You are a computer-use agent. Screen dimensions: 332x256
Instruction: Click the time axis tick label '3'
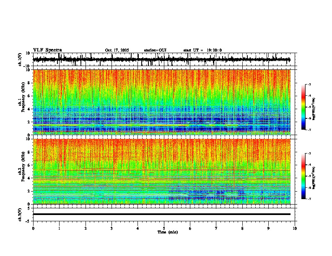coord(112,228)
